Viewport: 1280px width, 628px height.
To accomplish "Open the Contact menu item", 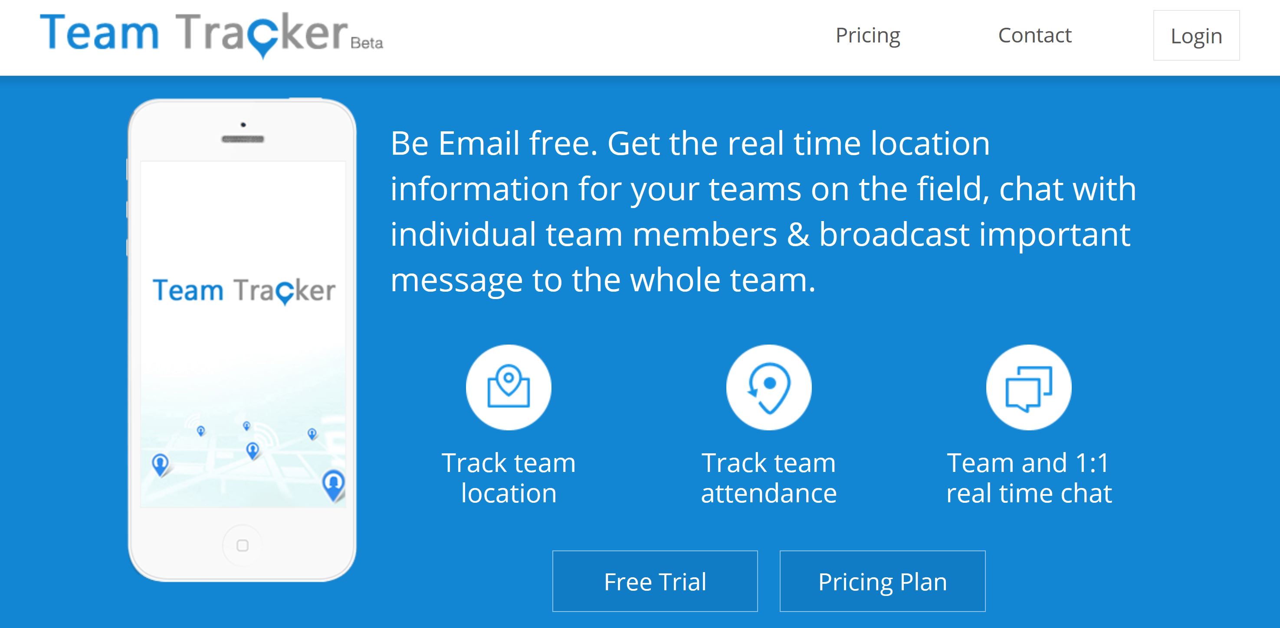I will coord(1034,35).
